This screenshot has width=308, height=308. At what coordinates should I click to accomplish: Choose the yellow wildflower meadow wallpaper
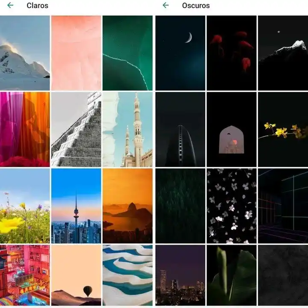pyautogui.click(x=25, y=206)
